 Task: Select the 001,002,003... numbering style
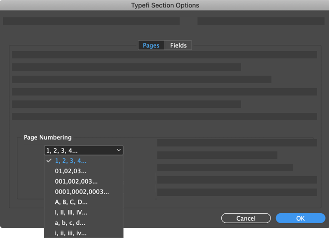pyautogui.click(x=84, y=181)
